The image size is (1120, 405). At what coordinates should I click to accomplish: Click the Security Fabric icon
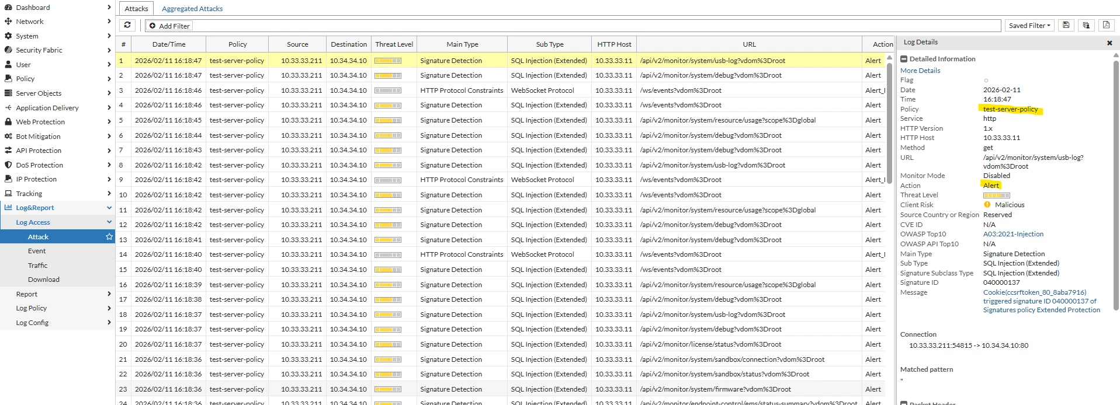[x=8, y=50]
